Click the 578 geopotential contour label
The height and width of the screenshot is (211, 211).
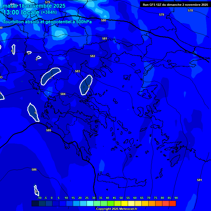pyautogui.click(x=190, y=10)
